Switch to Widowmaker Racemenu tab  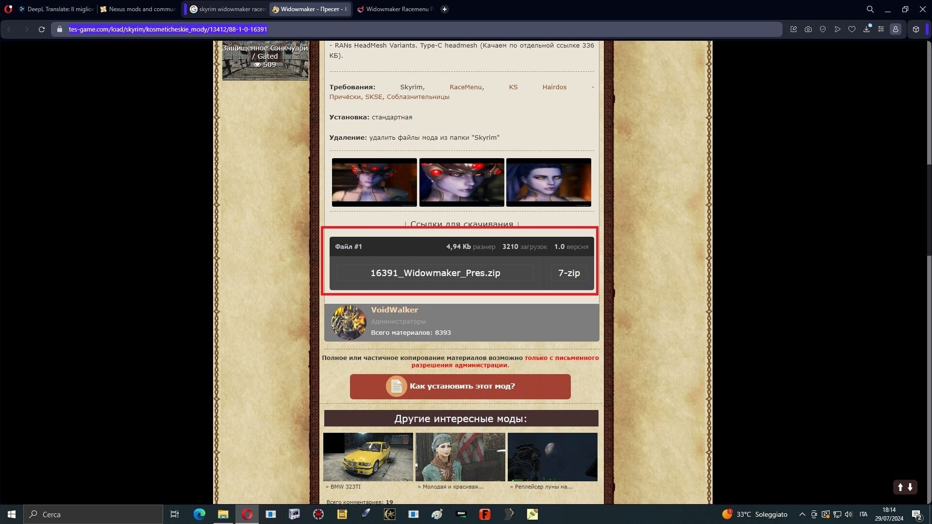(x=395, y=9)
